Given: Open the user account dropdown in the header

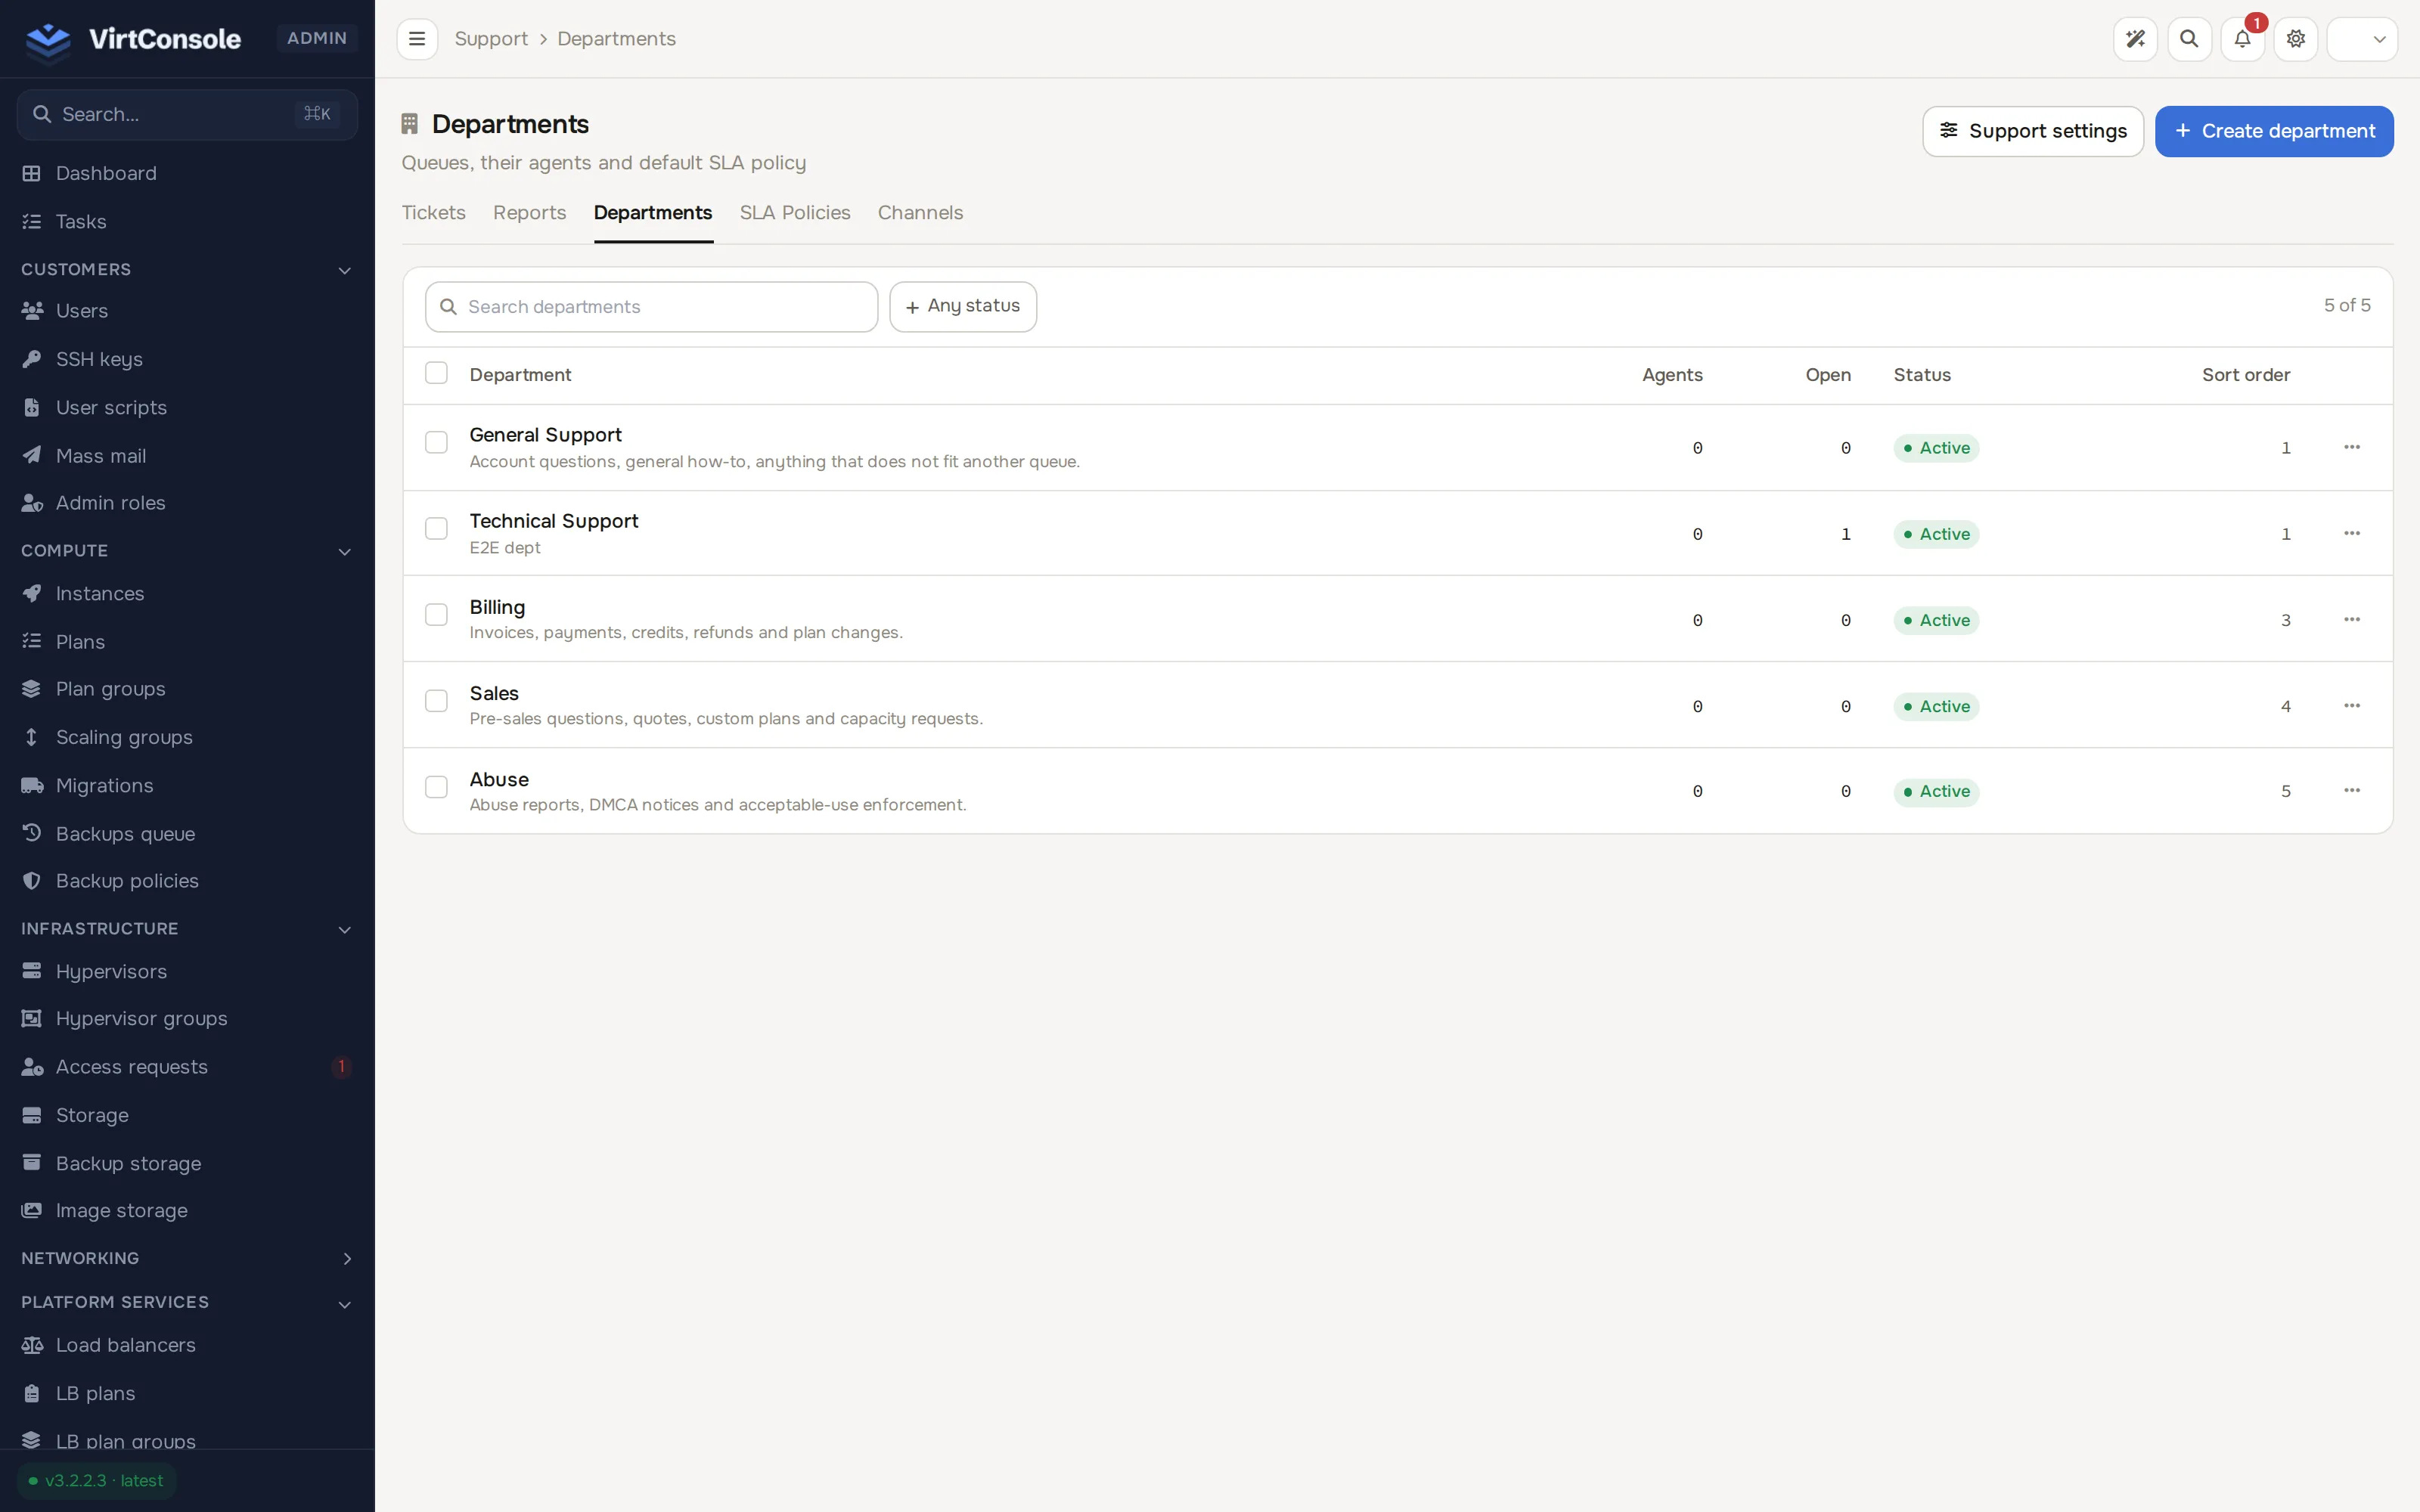Looking at the screenshot, I should [x=2362, y=39].
